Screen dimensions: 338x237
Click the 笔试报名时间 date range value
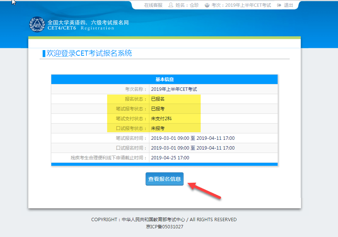193,138
